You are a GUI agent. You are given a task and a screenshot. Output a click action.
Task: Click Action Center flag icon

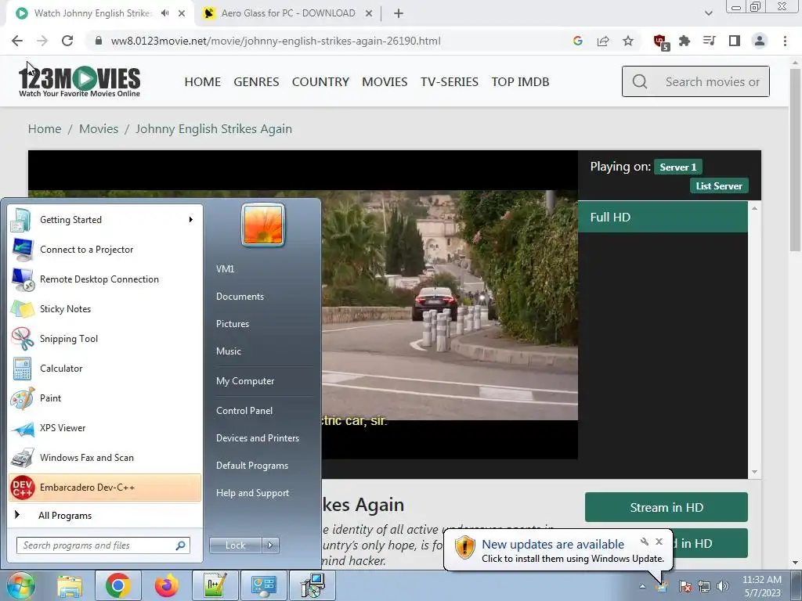click(685, 586)
